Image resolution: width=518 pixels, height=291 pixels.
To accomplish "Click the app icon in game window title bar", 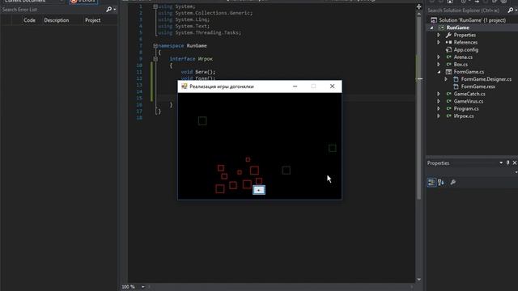I will [184, 86].
